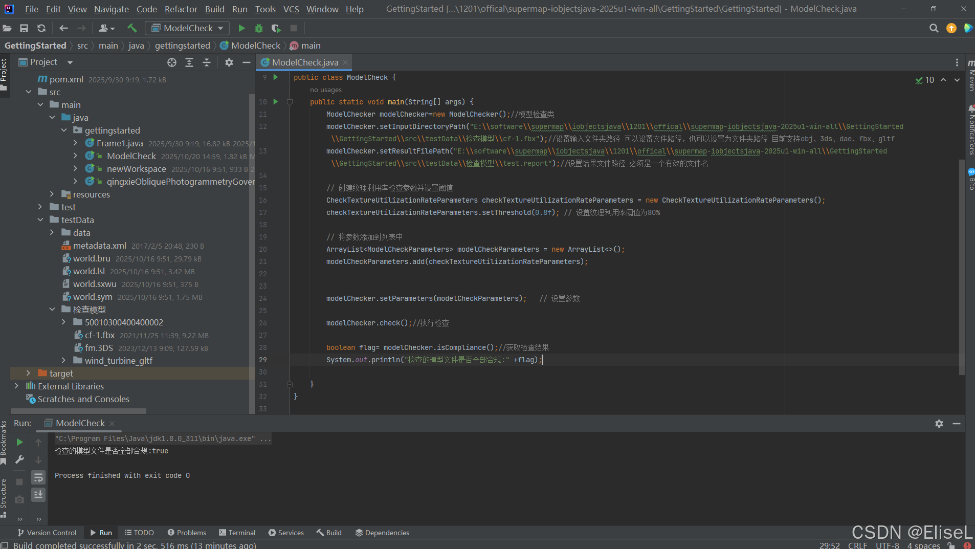Run ModelCheck with the green run icon

241,28
